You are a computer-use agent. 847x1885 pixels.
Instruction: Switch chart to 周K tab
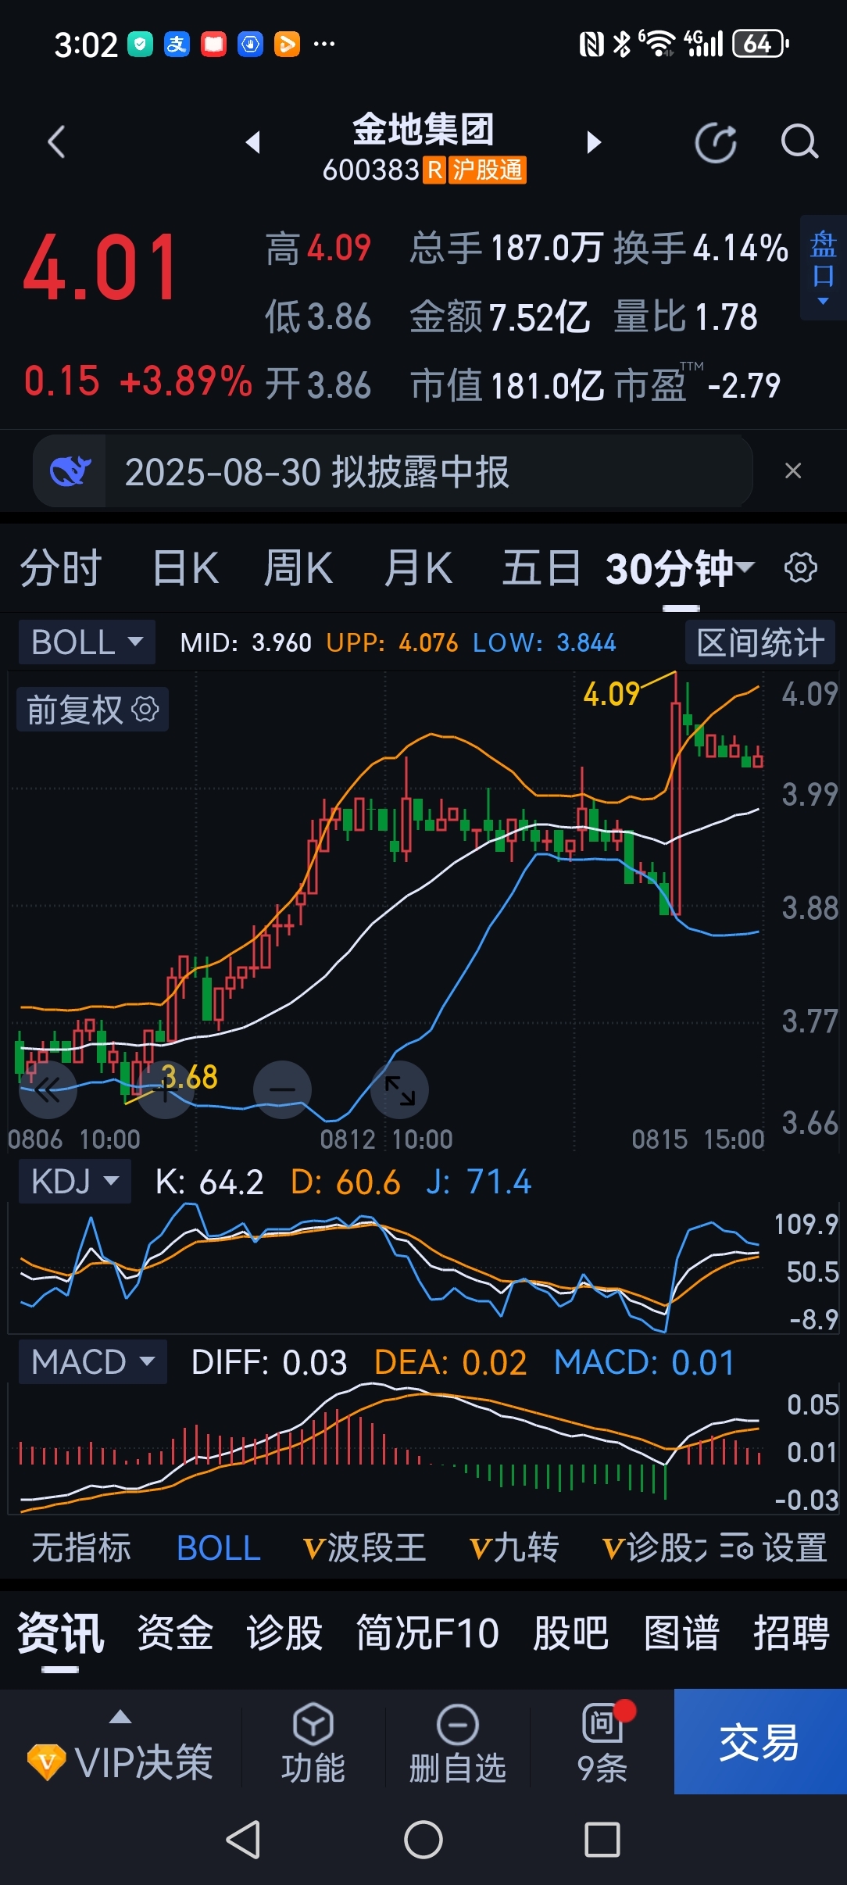tap(298, 567)
